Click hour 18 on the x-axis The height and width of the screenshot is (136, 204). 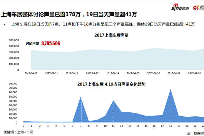pyautogui.click(x=171, y=126)
